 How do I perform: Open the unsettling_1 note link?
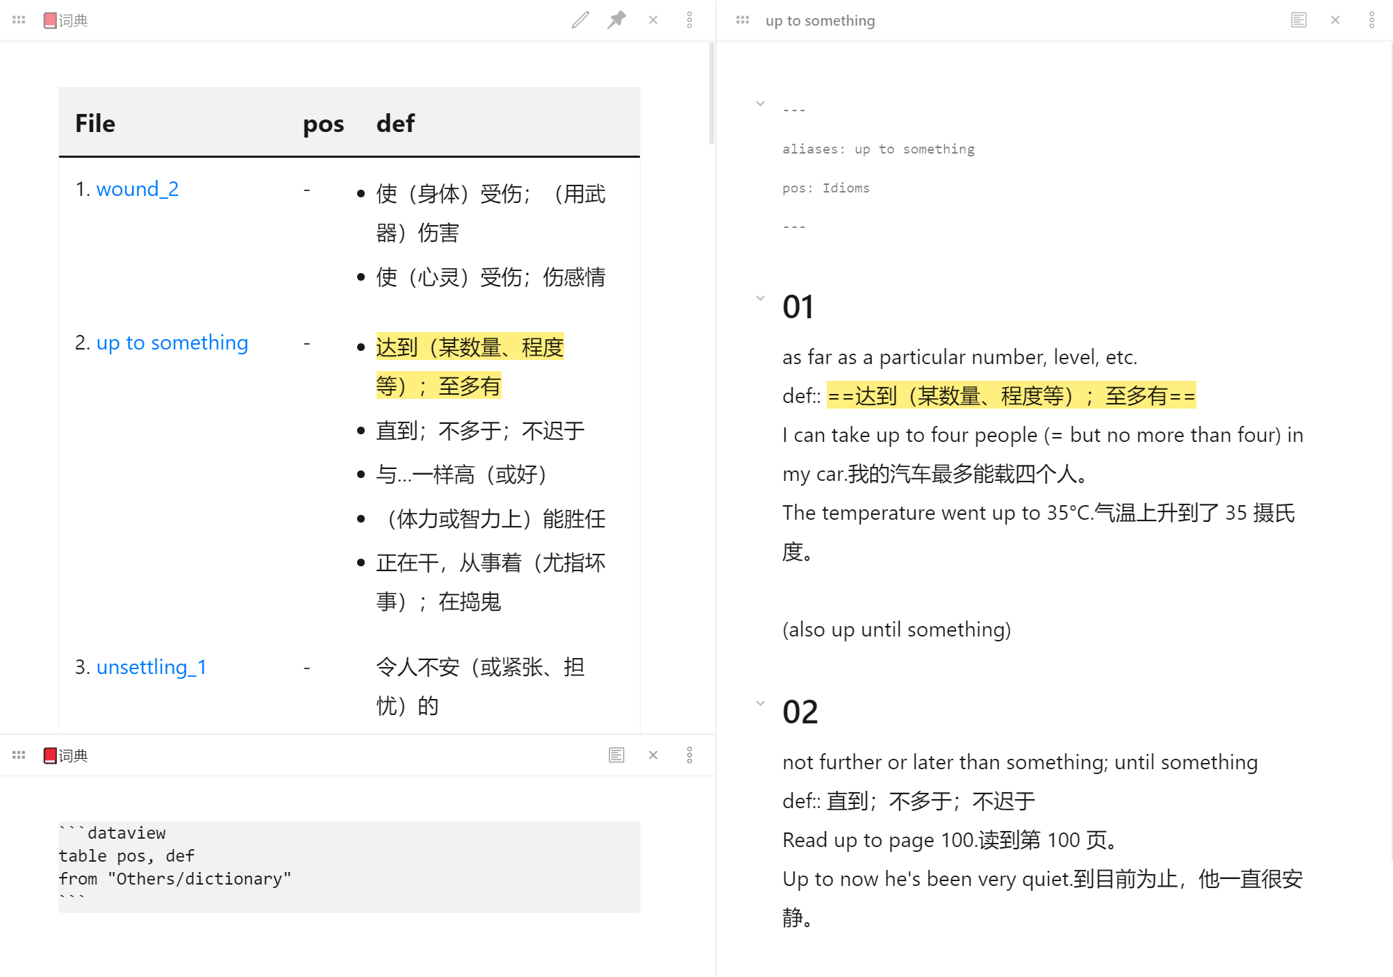pyautogui.click(x=151, y=666)
